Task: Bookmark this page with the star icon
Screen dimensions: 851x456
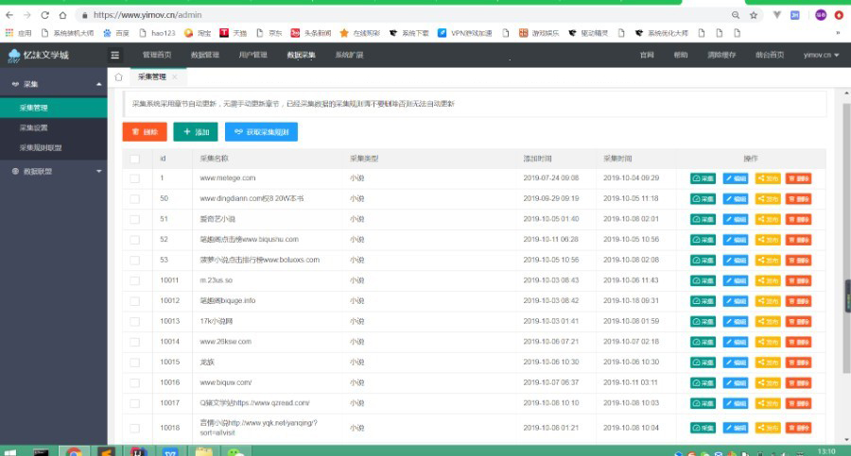Action: 754,15
